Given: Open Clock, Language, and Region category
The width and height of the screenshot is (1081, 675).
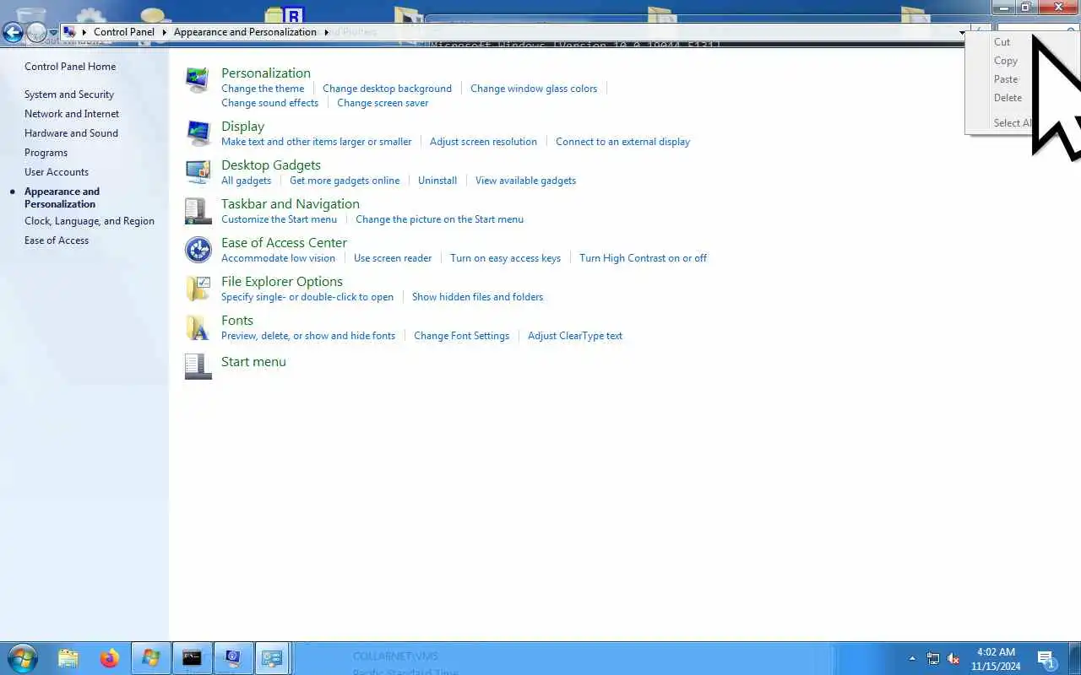Looking at the screenshot, I should pos(90,221).
